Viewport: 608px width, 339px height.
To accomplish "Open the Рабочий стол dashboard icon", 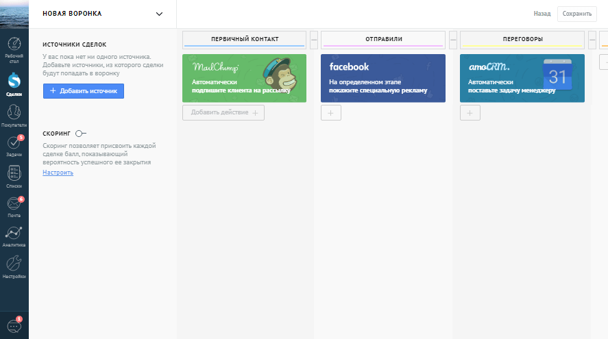I will tap(14, 50).
